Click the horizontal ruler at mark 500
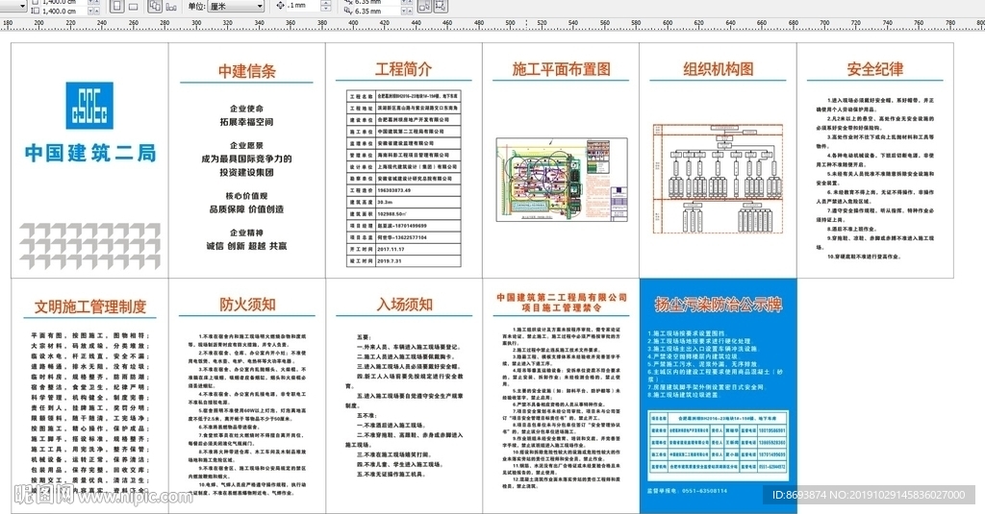The image size is (985, 514). coord(510,23)
